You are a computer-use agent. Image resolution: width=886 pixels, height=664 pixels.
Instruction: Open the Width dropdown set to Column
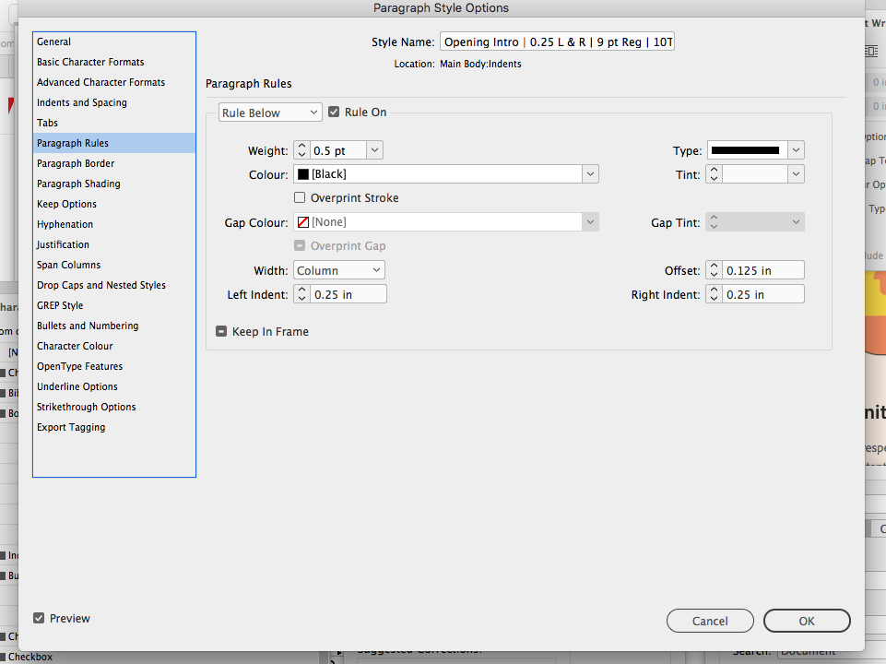(x=338, y=270)
